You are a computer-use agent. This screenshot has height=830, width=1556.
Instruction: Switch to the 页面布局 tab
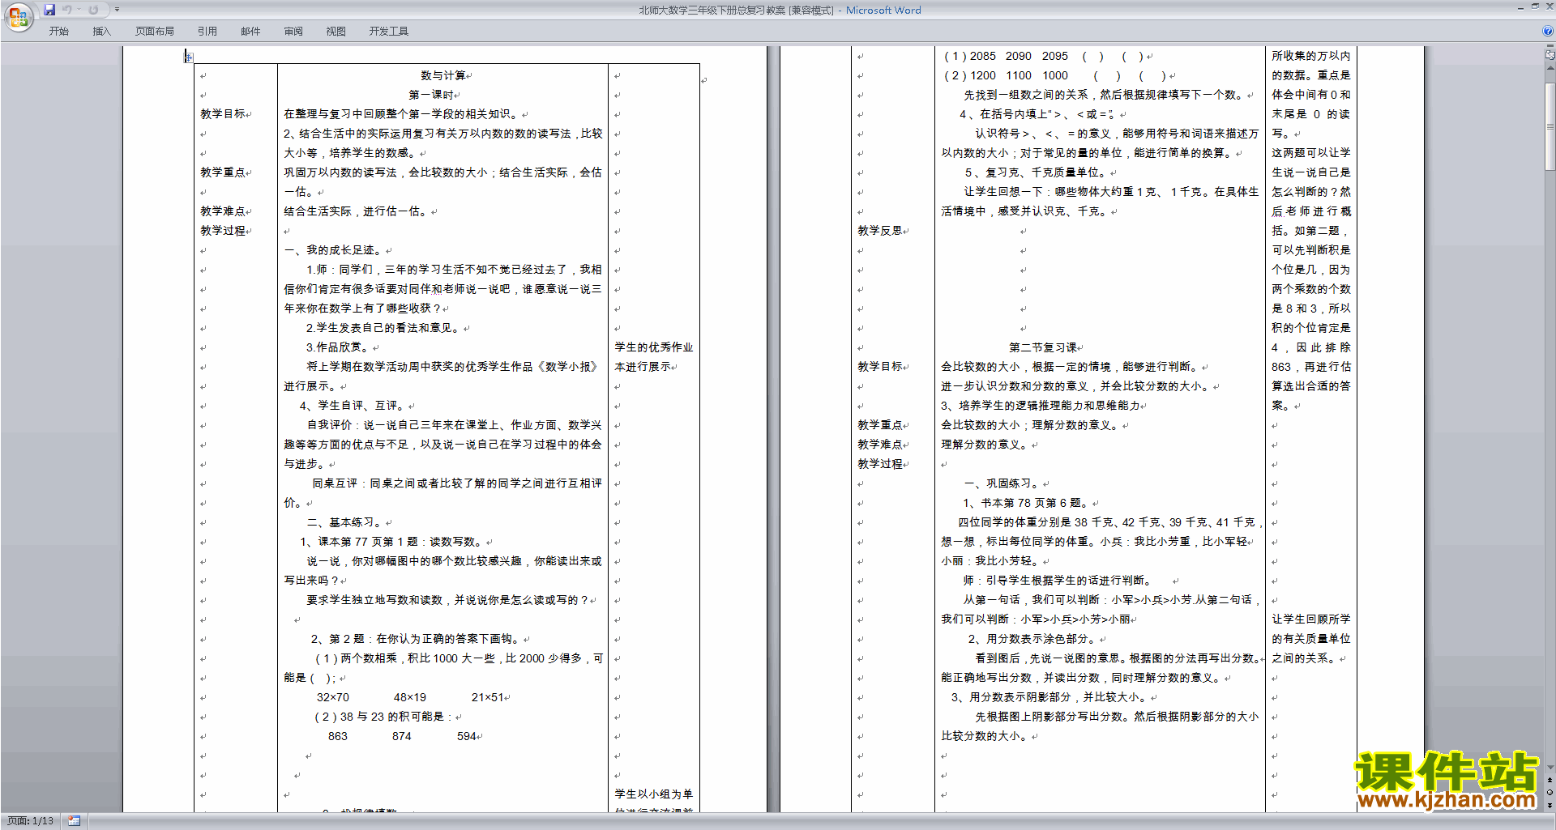tap(155, 32)
